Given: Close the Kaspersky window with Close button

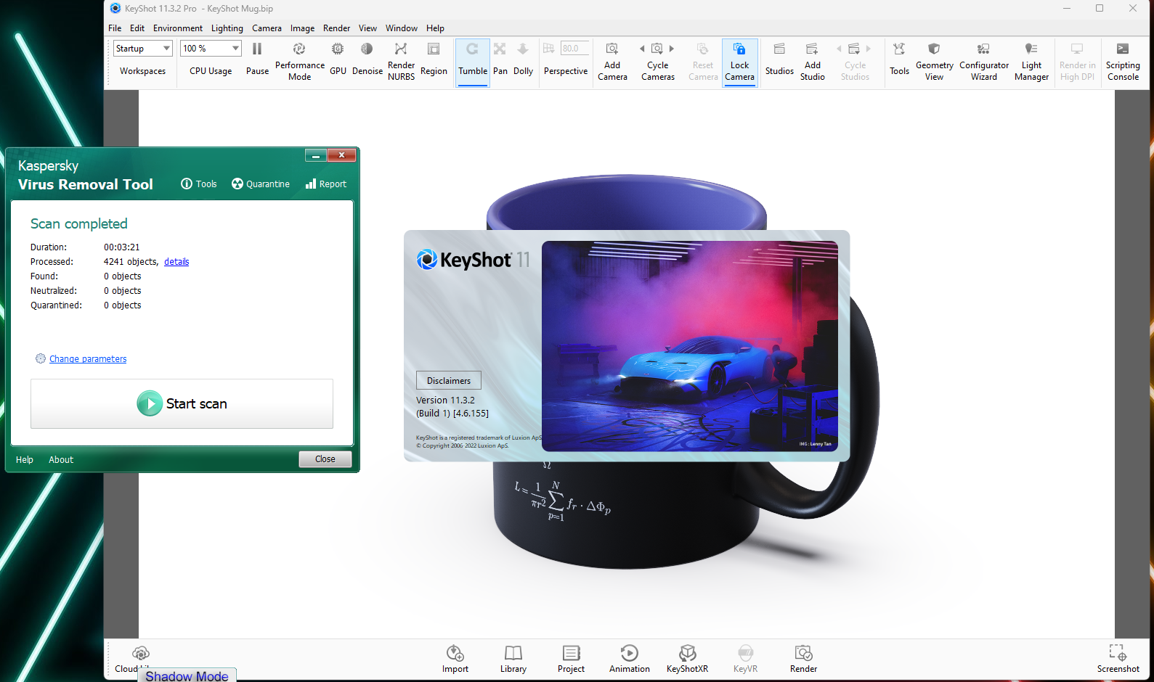Looking at the screenshot, I should pyautogui.click(x=325, y=459).
